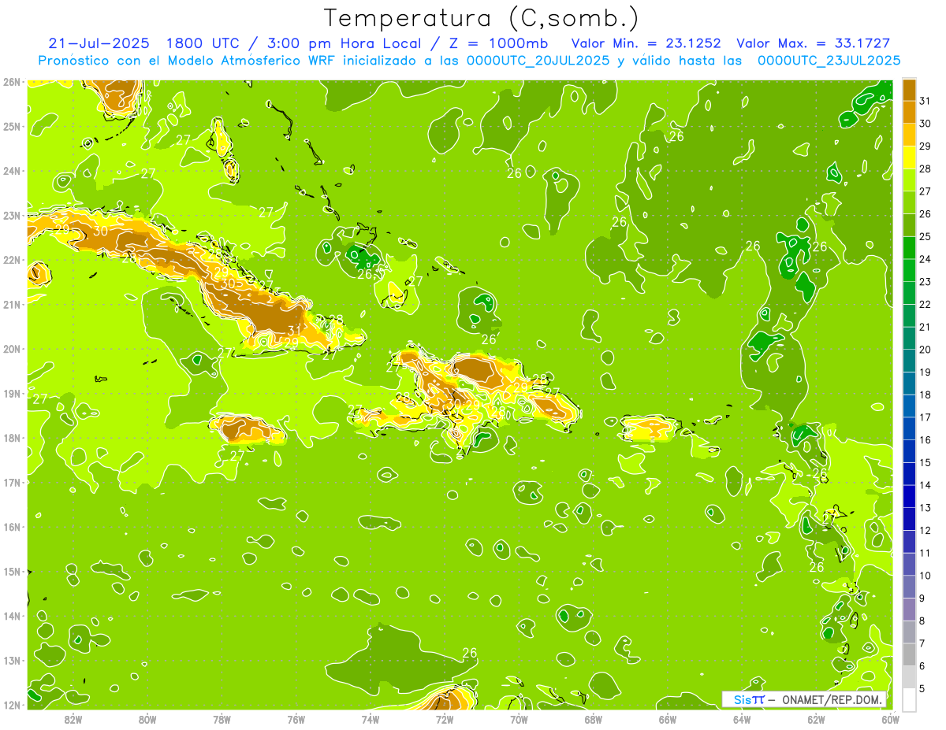This screenshot has height=730, width=946.
Task: Click the "82W" longitude axis label
Action: (x=73, y=719)
